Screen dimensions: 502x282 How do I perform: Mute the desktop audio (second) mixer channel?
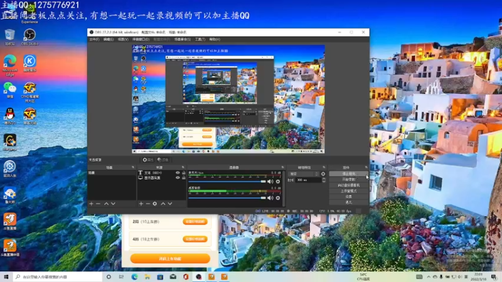[x=270, y=198]
